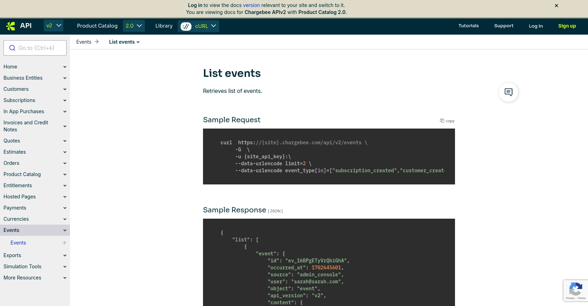Click the Log in link in banner
The width and height of the screenshot is (588, 306).
195,5
